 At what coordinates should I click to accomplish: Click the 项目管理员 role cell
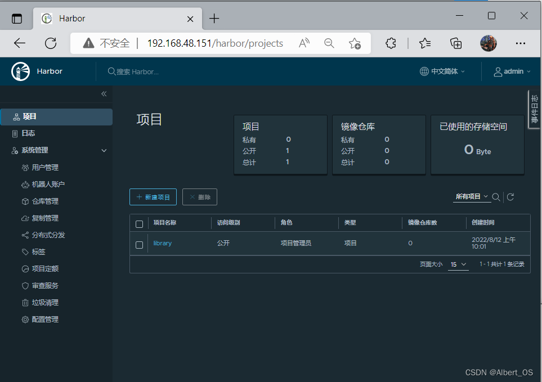[296, 243]
